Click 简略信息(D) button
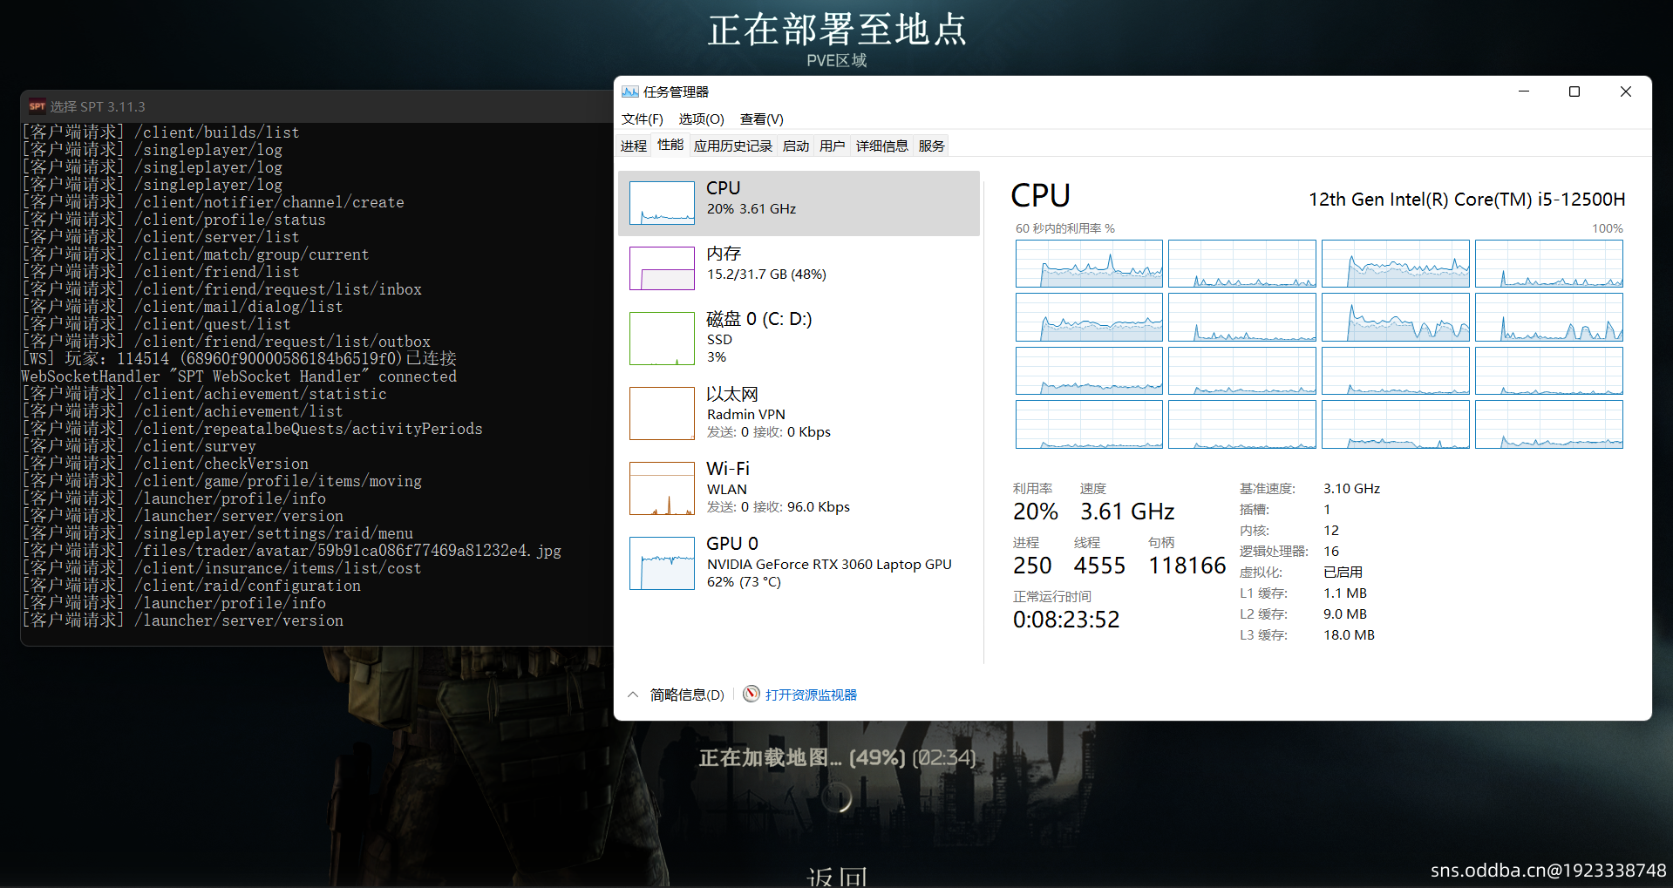 point(687,695)
